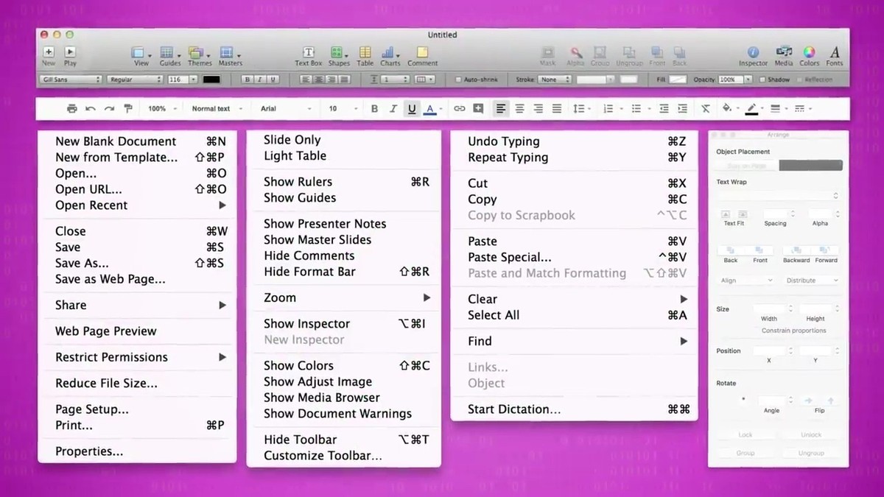Image resolution: width=884 pixels, height=497 pixels.
Task: Click the Play slideshow icon
Action: [70, 53]
